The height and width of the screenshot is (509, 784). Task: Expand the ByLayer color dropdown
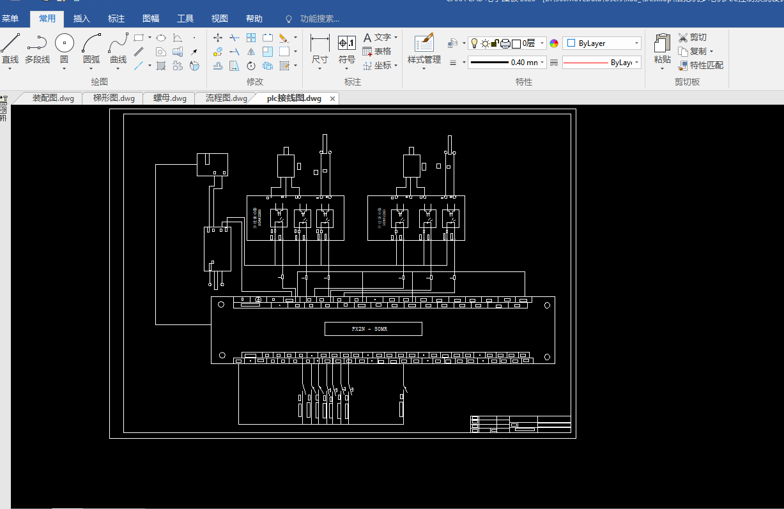click(x=636, y=43)
